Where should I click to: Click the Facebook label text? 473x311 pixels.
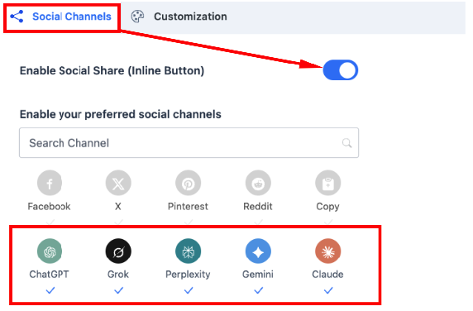click(x=49, y=206)
